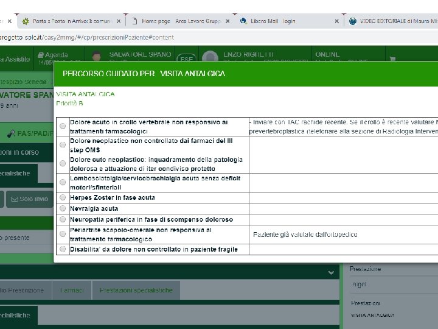Click the Agenda book icon
This screenshot has height=329, width=438.
[x=41, y=55]
